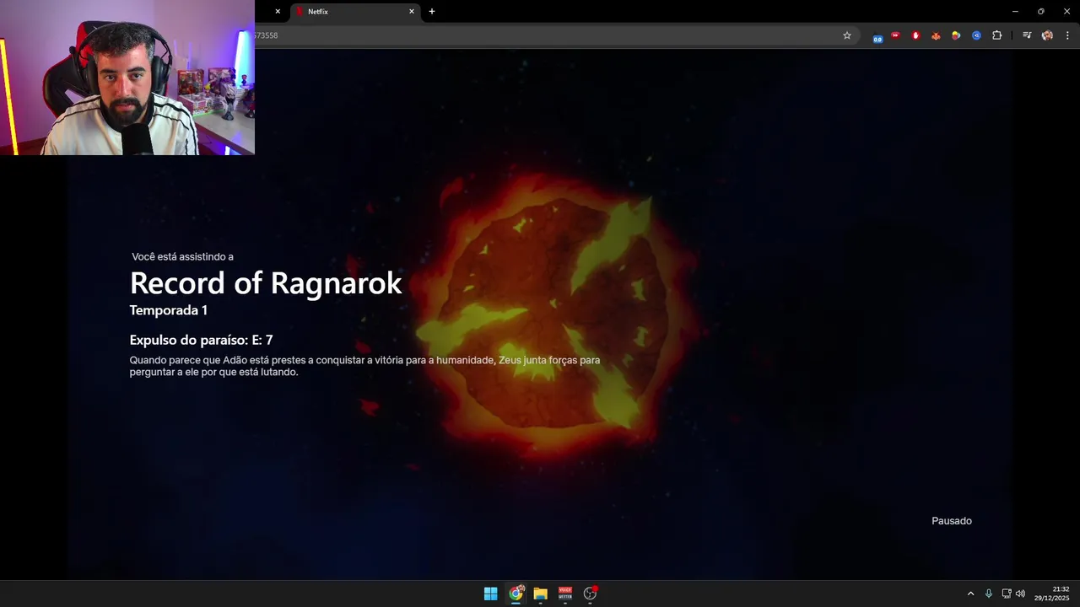Bookmark this page with the star icon

pos(847,35)
